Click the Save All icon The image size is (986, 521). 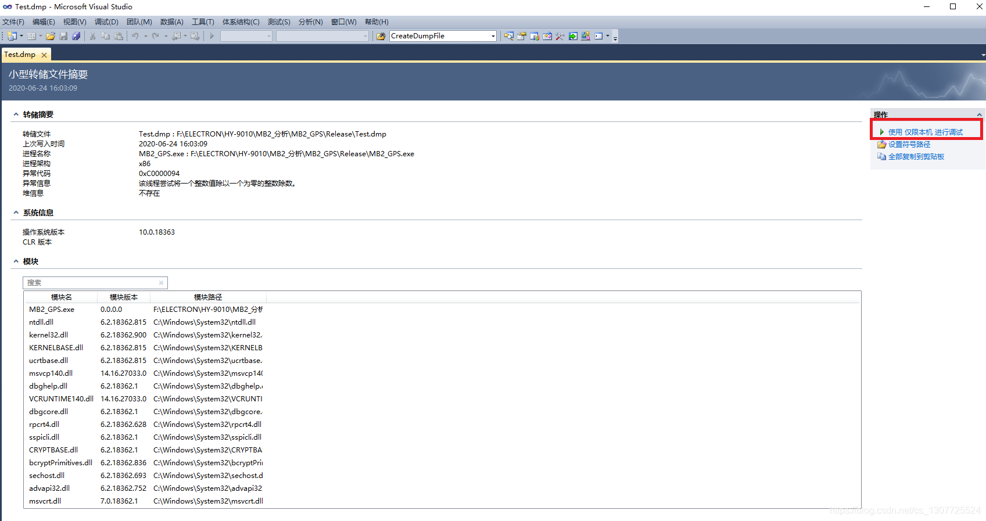76,36
